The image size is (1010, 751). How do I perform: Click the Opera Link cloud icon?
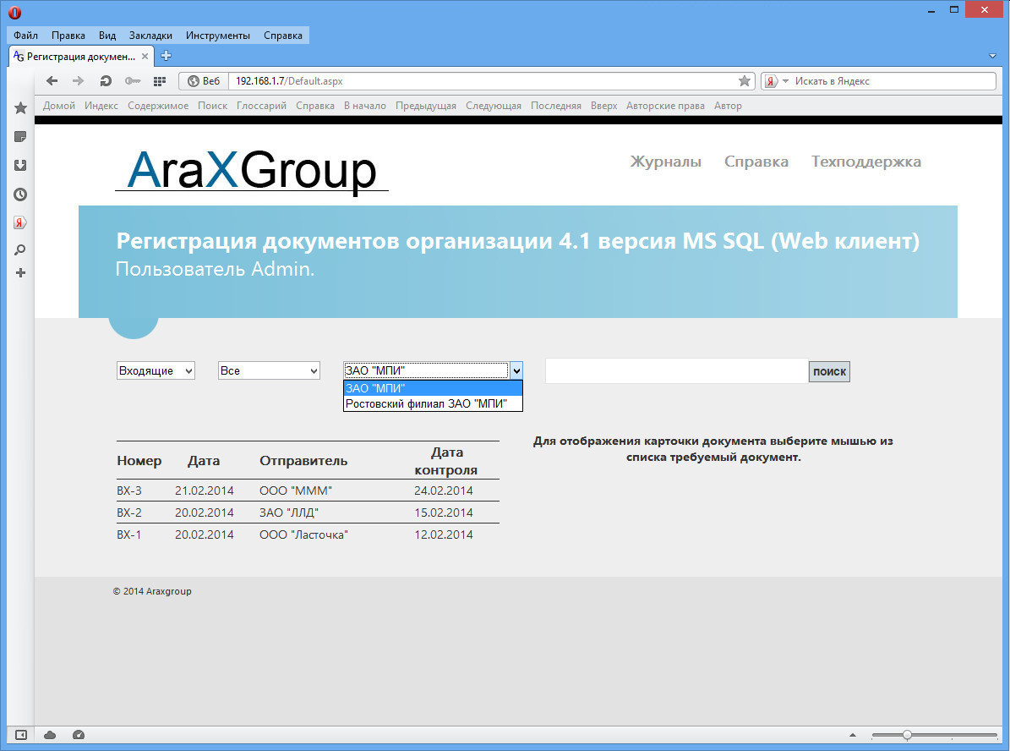(50, 735)
